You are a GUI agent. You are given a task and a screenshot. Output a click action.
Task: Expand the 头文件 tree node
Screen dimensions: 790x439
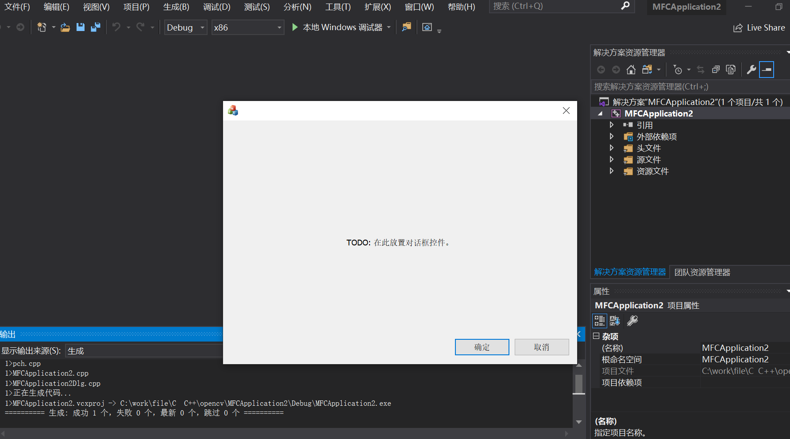611,148
